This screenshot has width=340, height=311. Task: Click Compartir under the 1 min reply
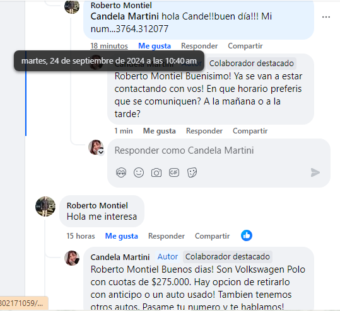click(250, 131)
